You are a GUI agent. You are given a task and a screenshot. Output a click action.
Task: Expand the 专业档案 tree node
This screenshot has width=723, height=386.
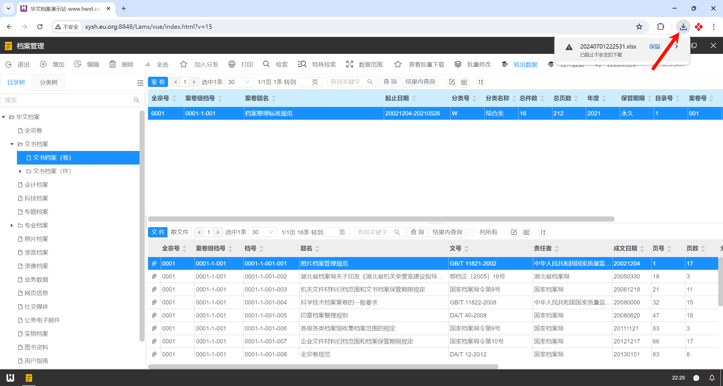coord(12,225)
